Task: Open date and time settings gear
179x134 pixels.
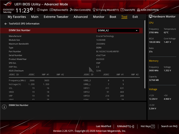Action: click(31, 9)
